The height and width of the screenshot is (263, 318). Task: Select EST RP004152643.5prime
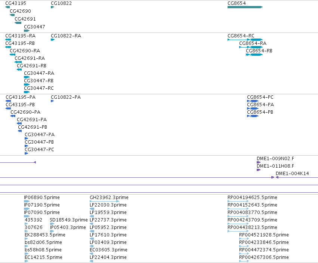click(x=253, y=205)
